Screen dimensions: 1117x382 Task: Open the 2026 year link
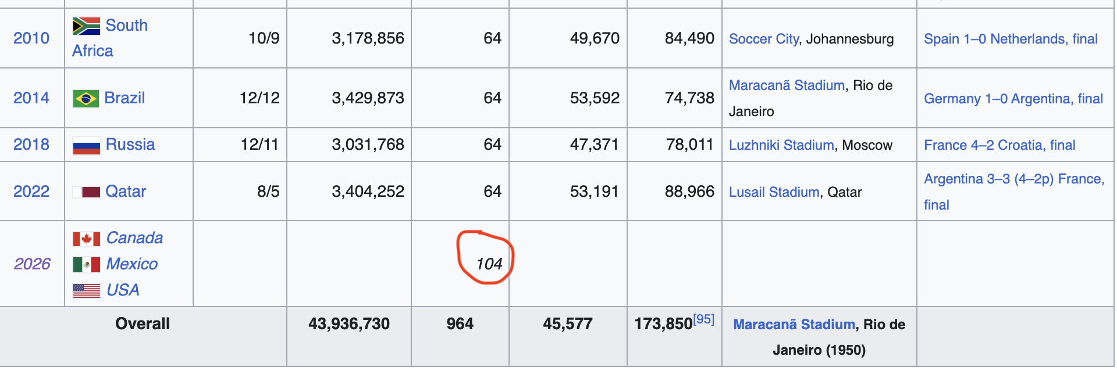point(33,264)
